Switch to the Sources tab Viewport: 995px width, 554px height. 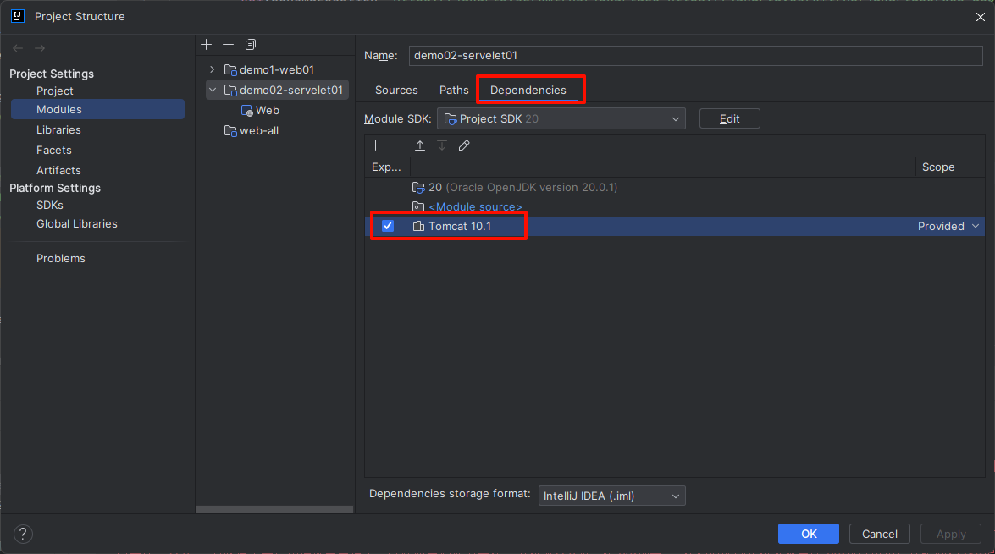(396, 90)
